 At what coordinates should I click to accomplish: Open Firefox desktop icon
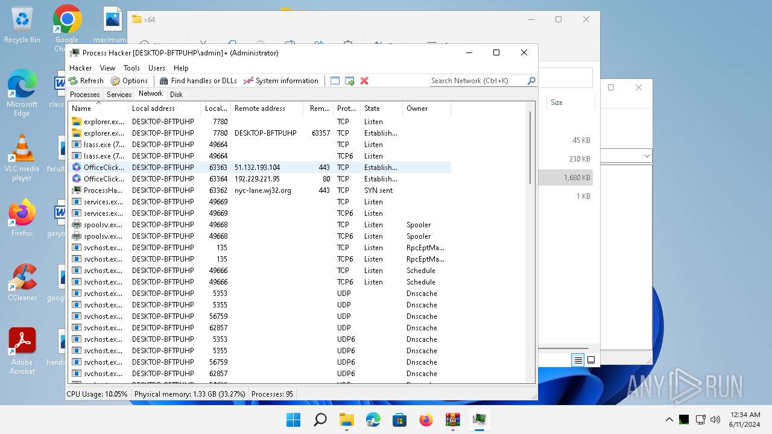click(x=22, y=218)
